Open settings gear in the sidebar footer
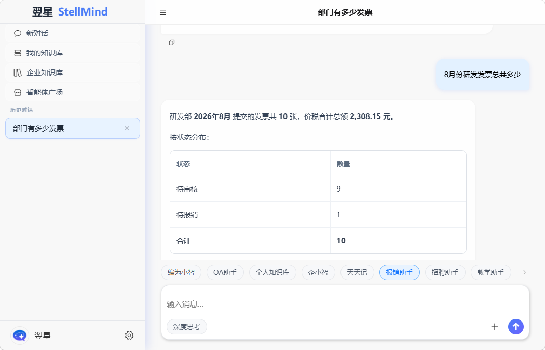The width and height of the screenshot is (545, 350). pyautogui.click(x=129, y=336)
